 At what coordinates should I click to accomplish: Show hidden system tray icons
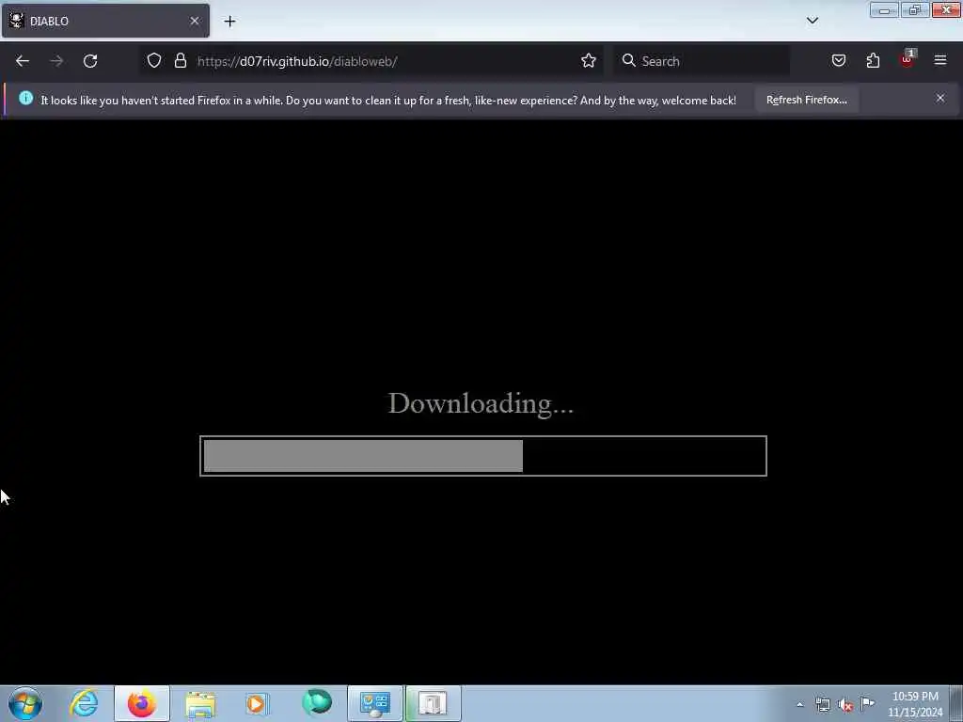pyautogui.click(x=799, y=705)
